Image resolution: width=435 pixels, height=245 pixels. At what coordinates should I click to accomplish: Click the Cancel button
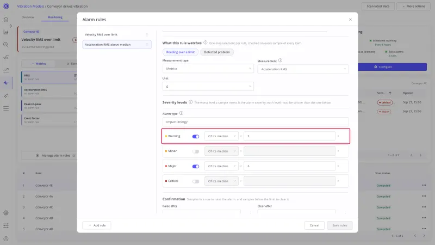314,225
